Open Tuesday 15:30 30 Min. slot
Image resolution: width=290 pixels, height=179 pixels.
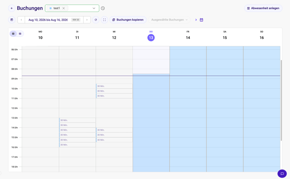pyautogui.click(x=77, y=145)
